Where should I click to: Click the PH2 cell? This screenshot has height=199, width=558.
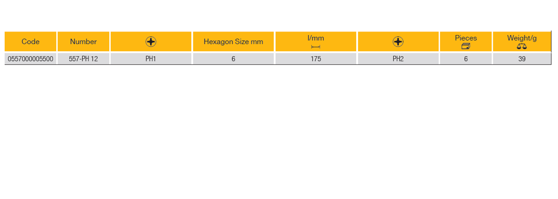point(398,59)
